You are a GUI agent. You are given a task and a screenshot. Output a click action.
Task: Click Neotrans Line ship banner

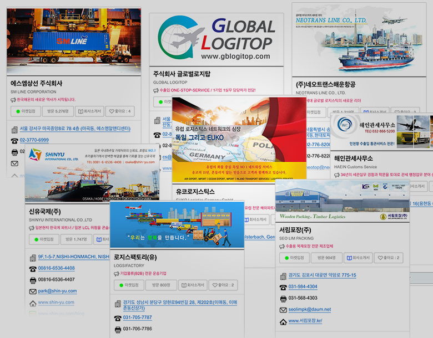point(359,39)
